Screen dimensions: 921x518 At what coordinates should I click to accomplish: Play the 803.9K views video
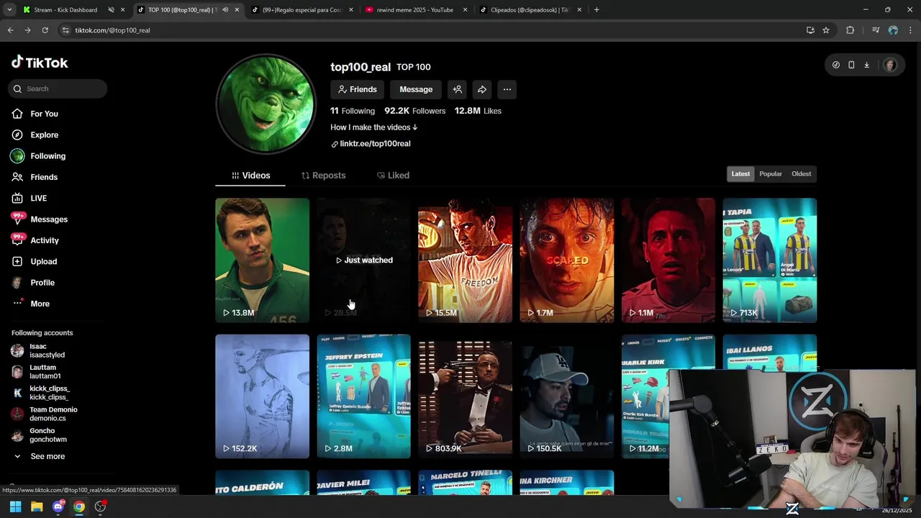(465, 396)
